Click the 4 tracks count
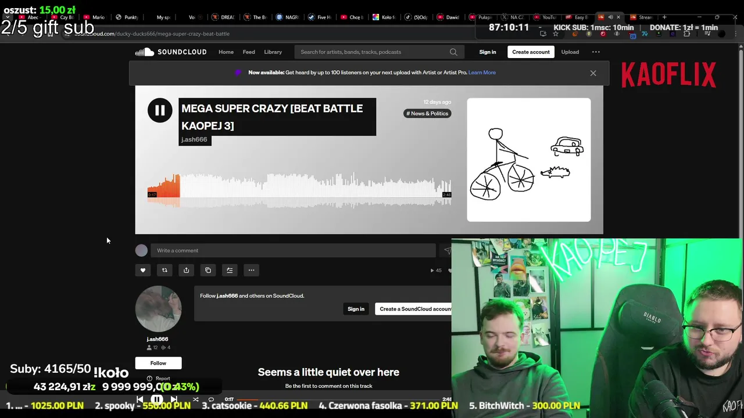 point(166,347)
